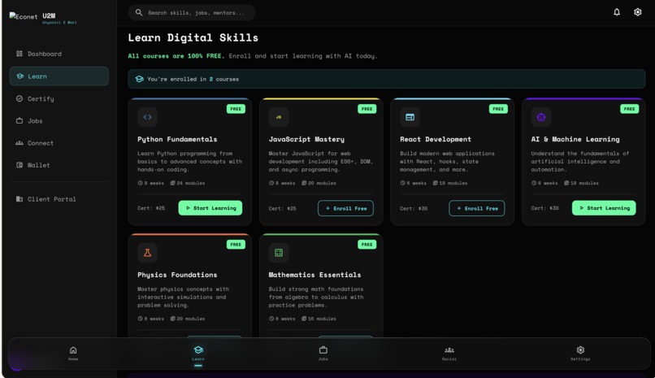Navigate to Connect in the sidebar
The height and width of the screenshot is (378, 655).
(59, 143)
